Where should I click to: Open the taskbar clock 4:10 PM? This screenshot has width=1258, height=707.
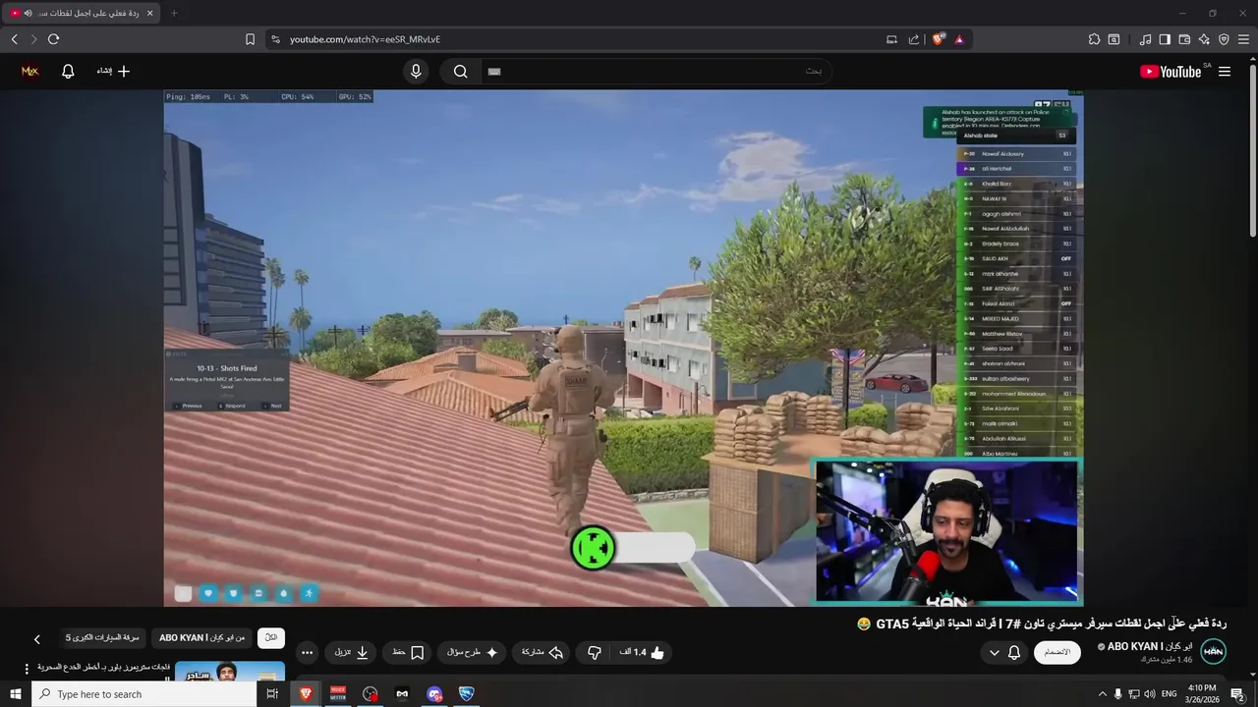tap(1203, 694)
